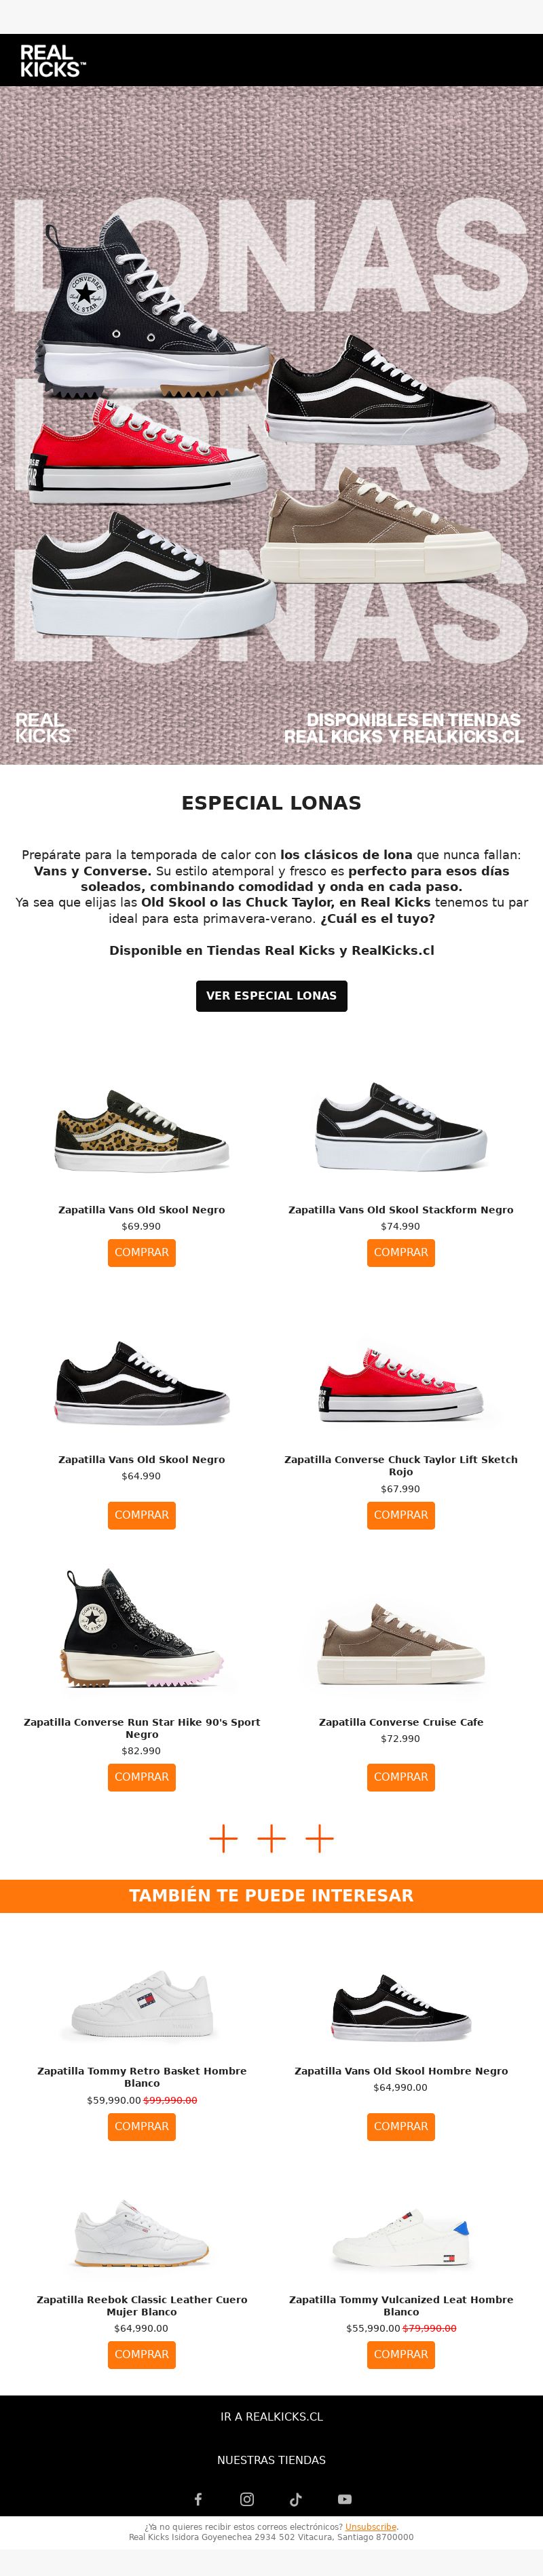Click COMPRAR for Tommy Retro Basket Blanco
This screenshot has width=543, height=2576.
(142, 2126)
